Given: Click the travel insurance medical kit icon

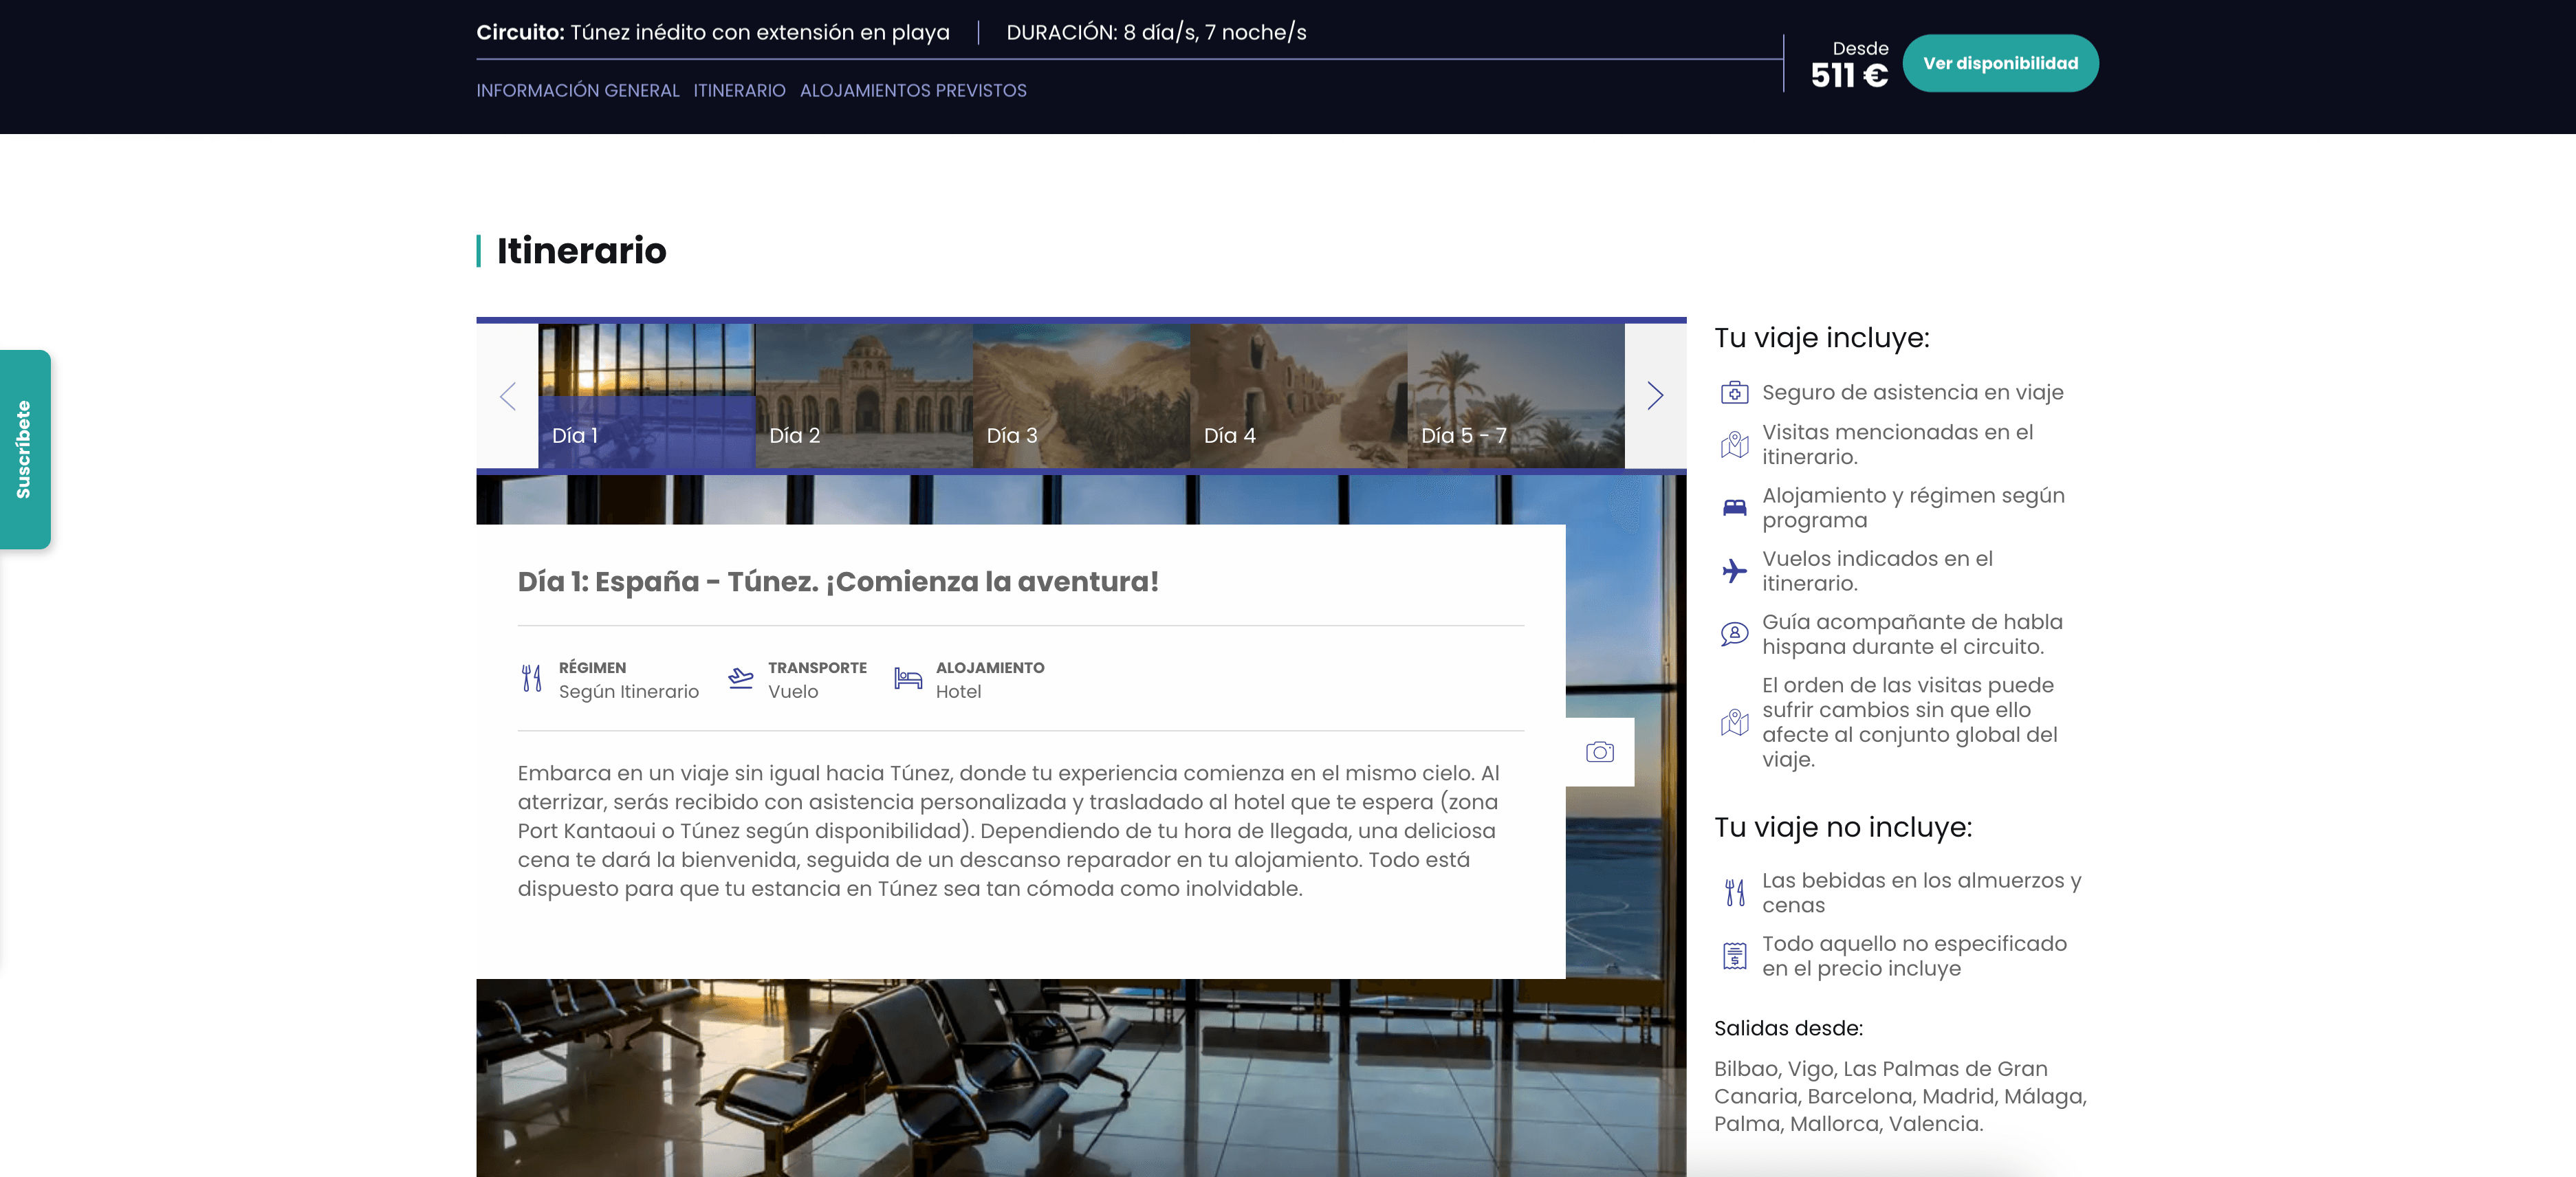Looking at the screenshot, I should coord(1734,393).
